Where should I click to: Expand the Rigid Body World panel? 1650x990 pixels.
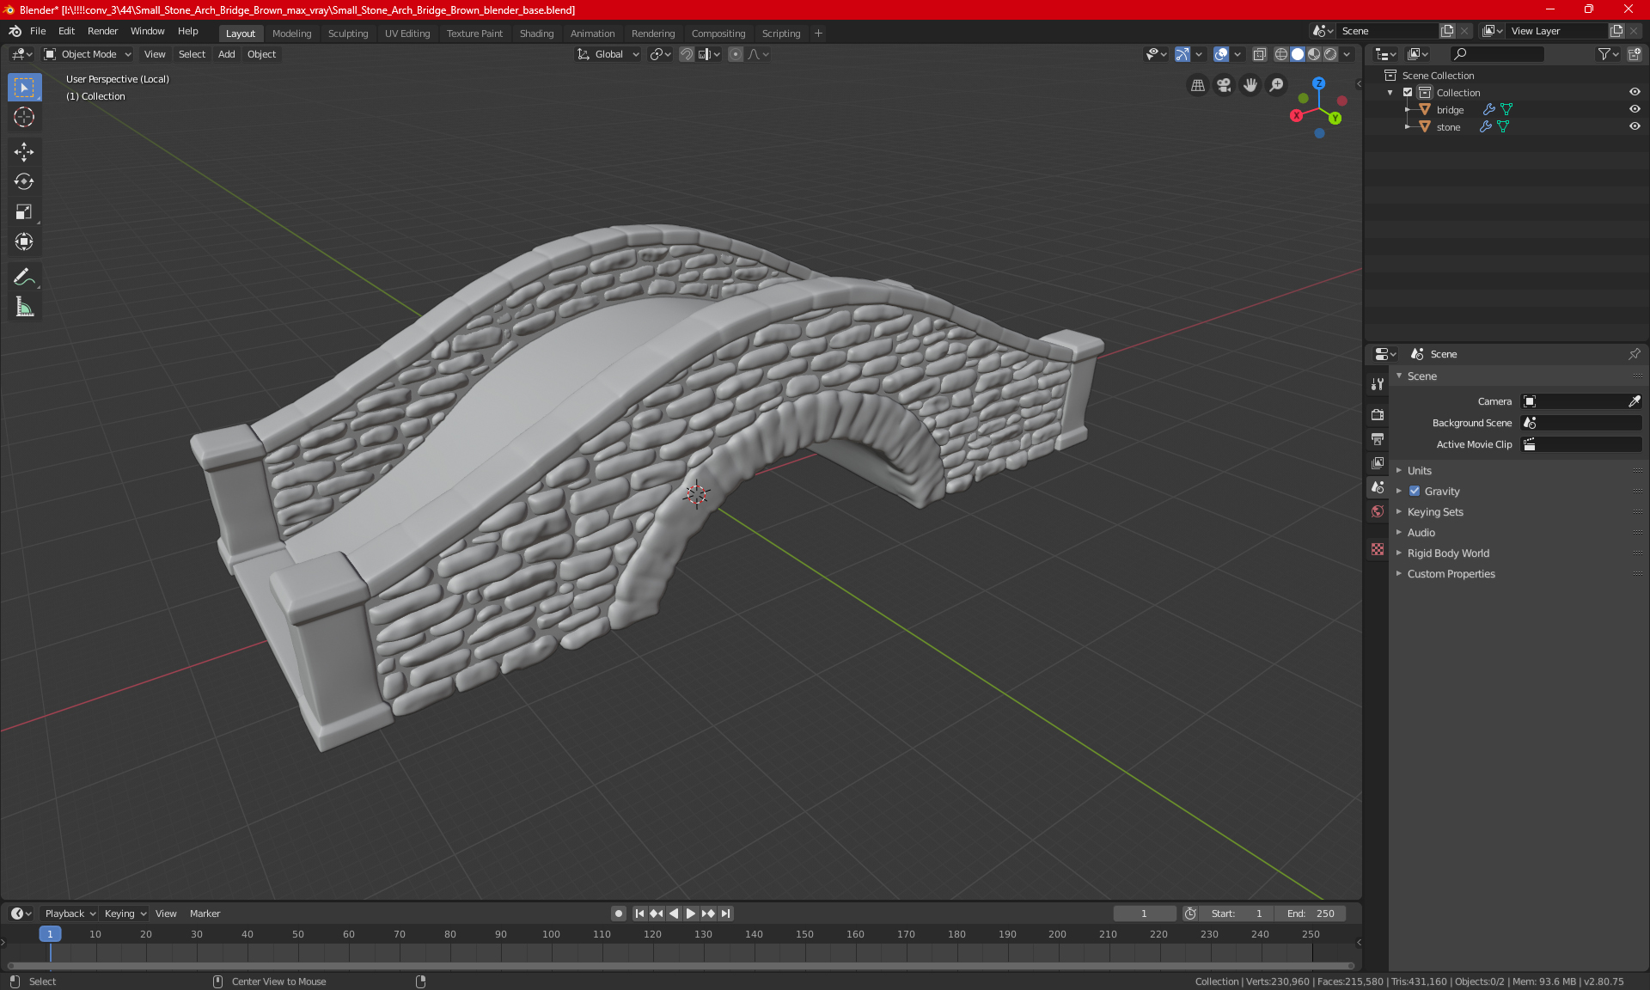coord(1447,553)
